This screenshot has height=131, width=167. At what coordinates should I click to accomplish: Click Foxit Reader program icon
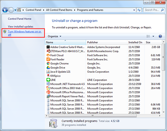pos(48,59)
